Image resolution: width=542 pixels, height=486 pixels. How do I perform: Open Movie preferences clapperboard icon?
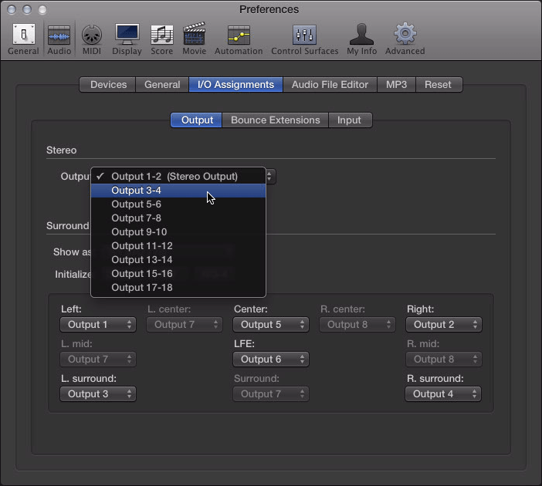[x=195, y=39]
